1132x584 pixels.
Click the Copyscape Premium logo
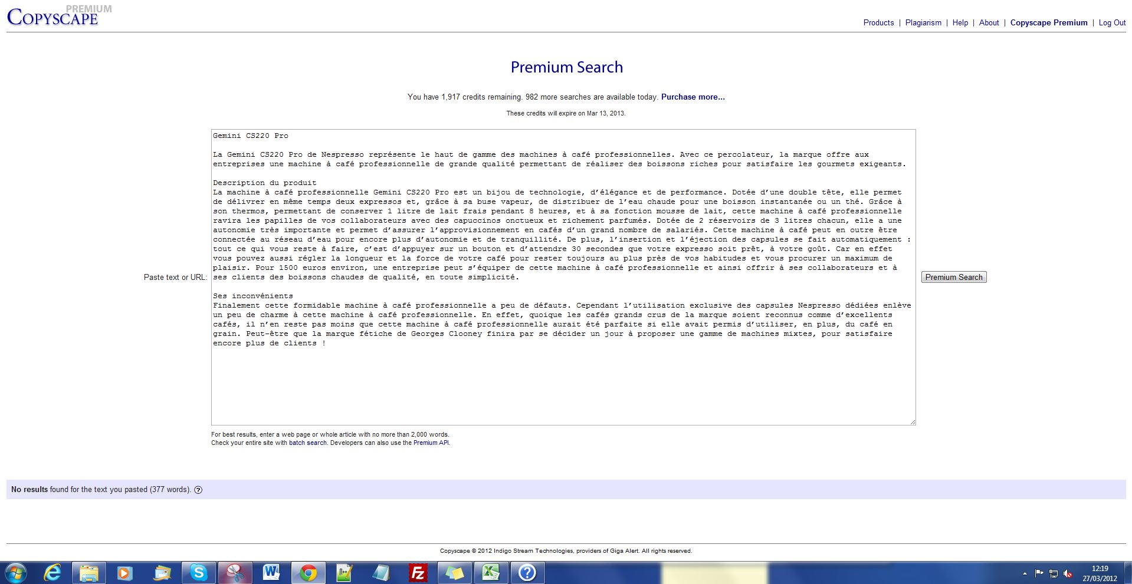pos(53,17)
